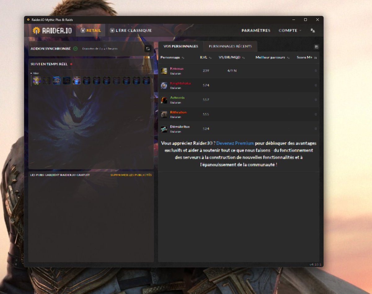This screenshot has height=294, width=372.
Task: Open Rithralion character class icon
Action: click(x=164, y=114)
